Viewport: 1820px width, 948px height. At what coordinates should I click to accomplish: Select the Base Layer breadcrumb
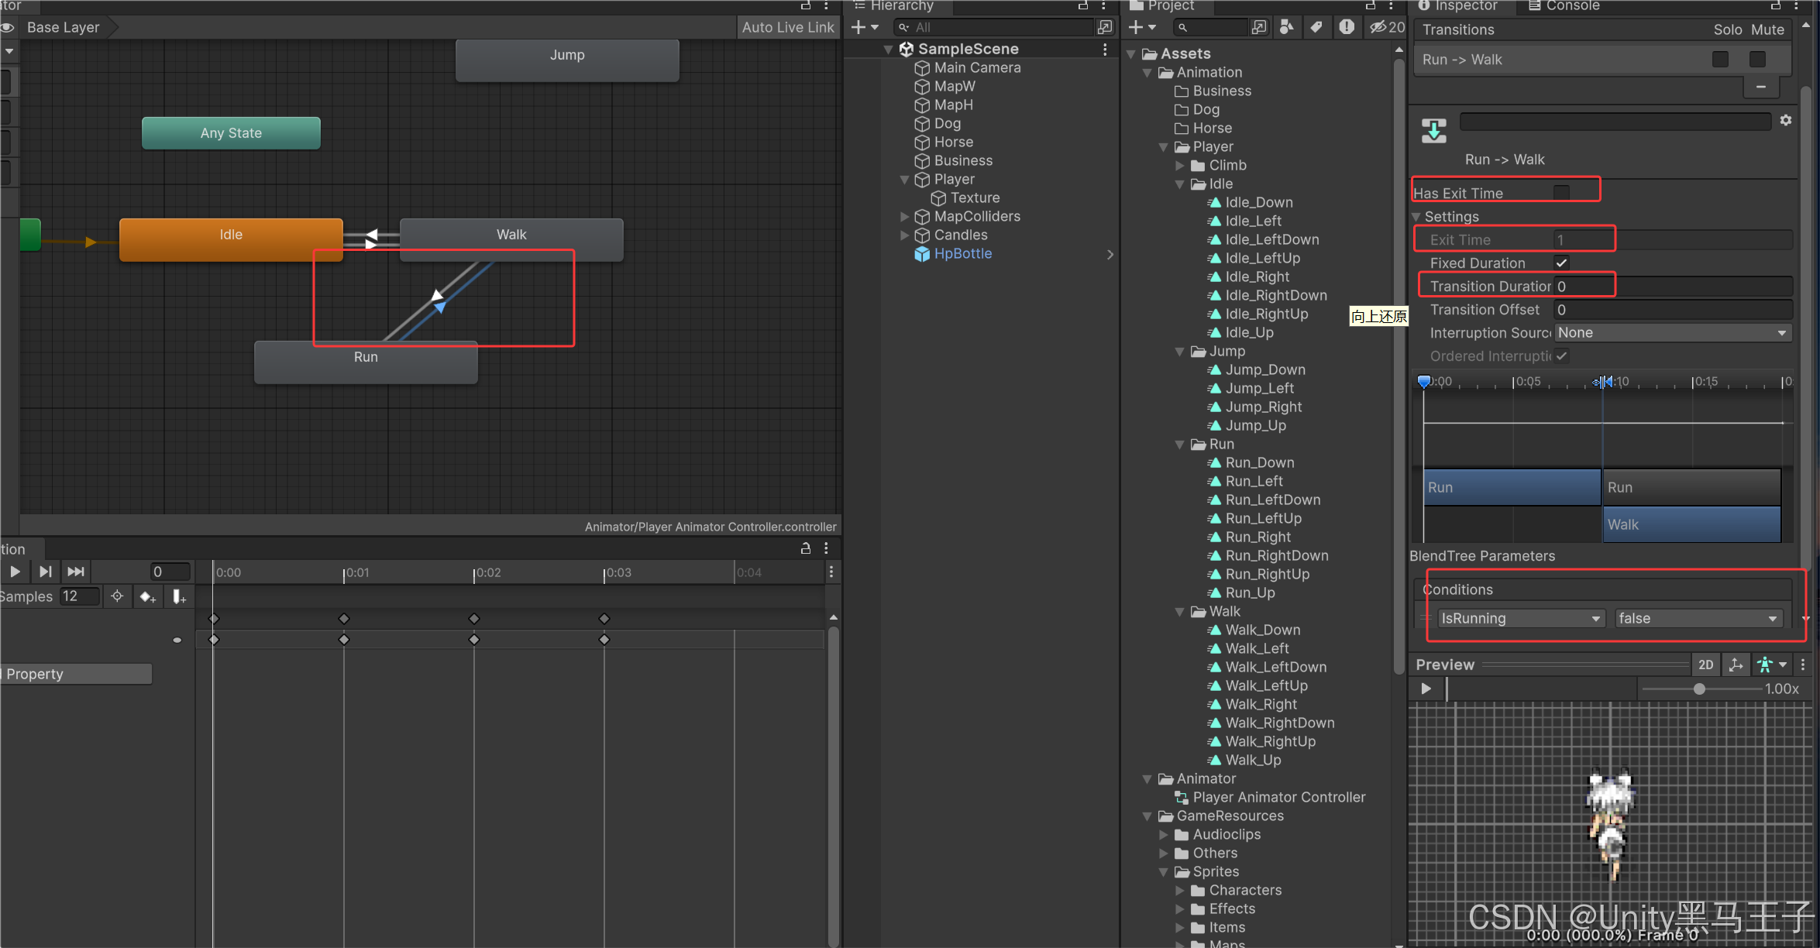(x=64, y=27)
